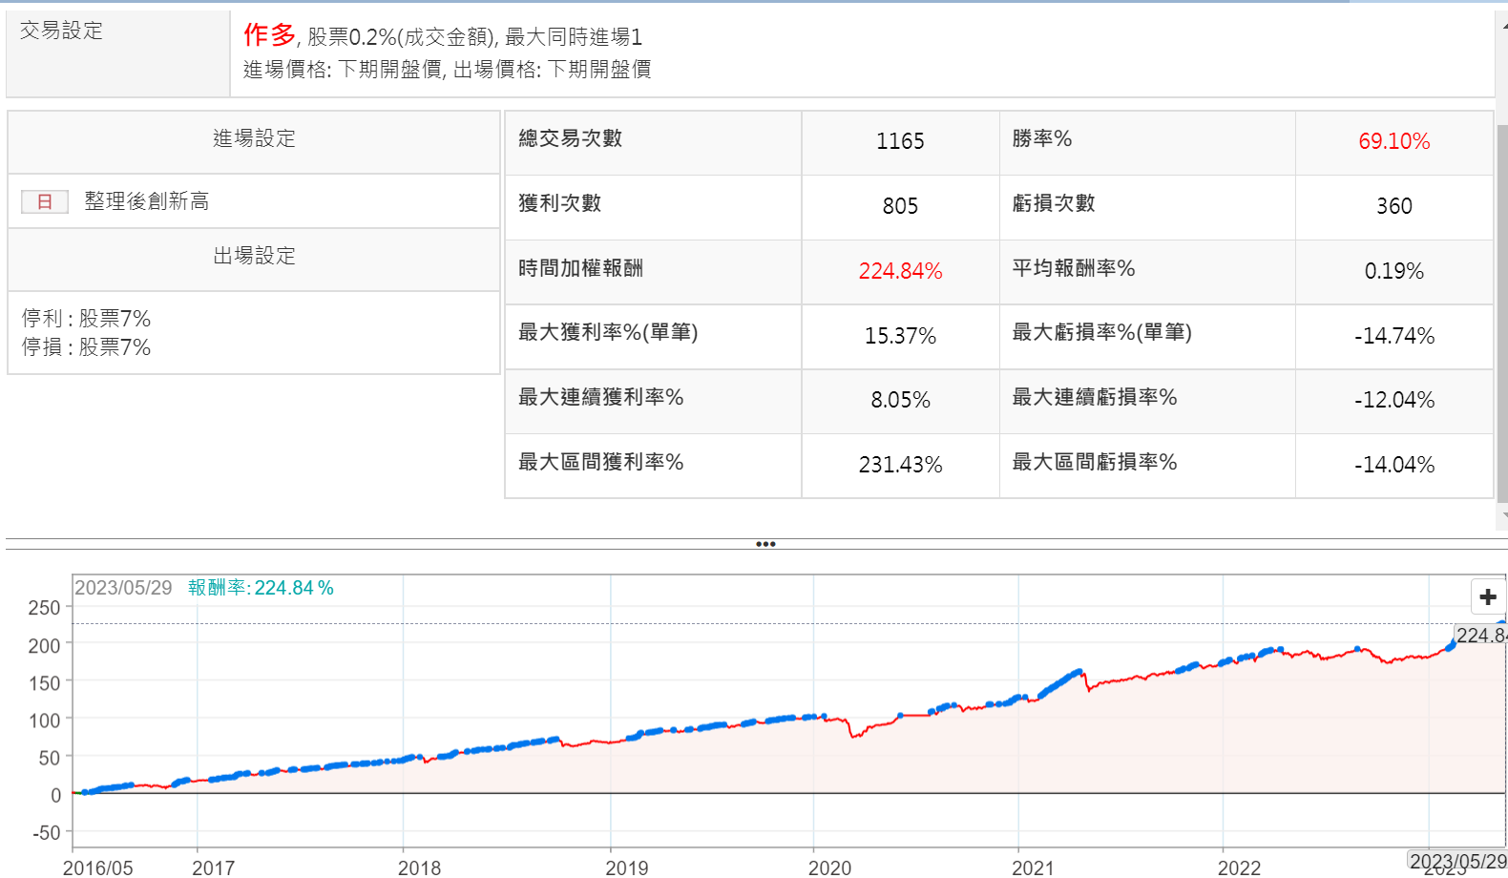Click the 2020 label on the x-axis

point(829,868)
